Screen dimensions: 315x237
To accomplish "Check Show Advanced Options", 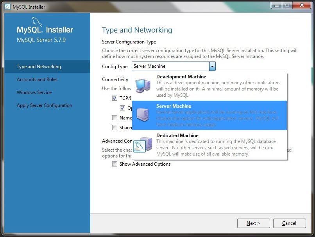I will [x=115, y=164].
